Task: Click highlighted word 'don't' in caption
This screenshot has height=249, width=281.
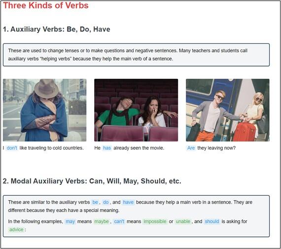Action: (x=12, y=148)
